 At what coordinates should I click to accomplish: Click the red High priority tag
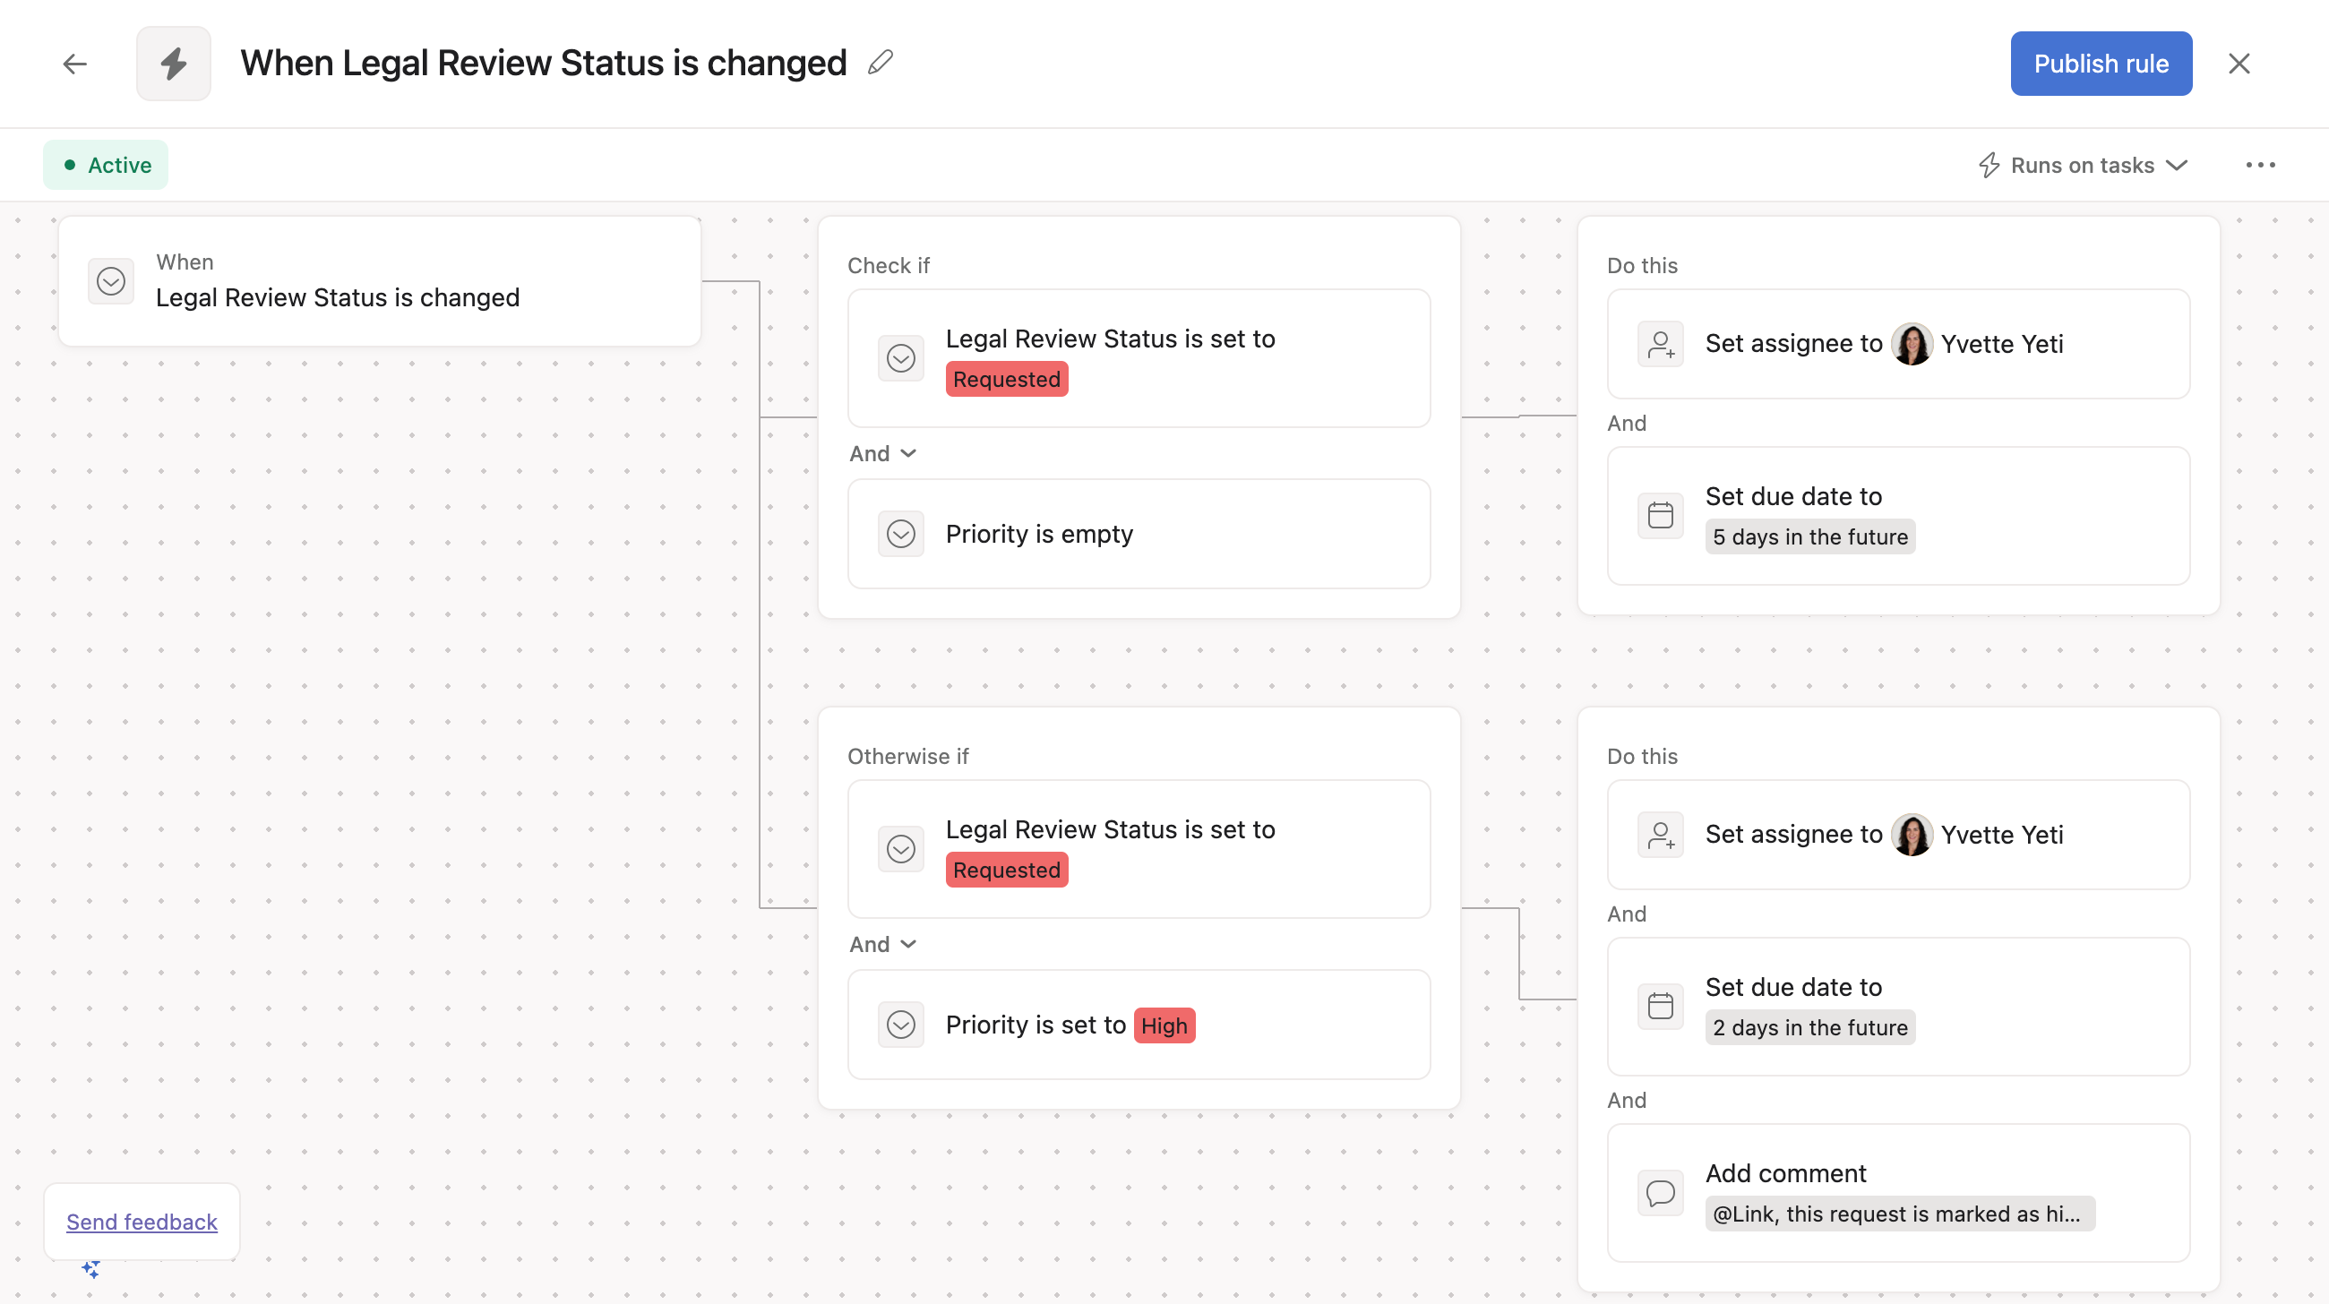click(1164, 1025)
